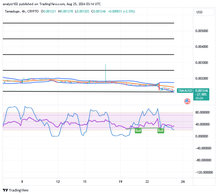The height and width of the screenshot is (195, 218).
Task: Click date 12 on the time axis
Action: coord(58,181)
